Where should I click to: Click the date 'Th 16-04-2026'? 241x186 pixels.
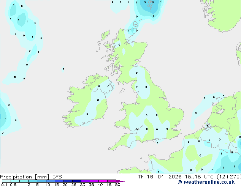coord(160,177)
